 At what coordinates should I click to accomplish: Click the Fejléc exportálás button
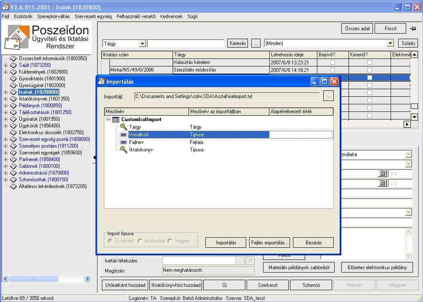(x=269, y=242)
